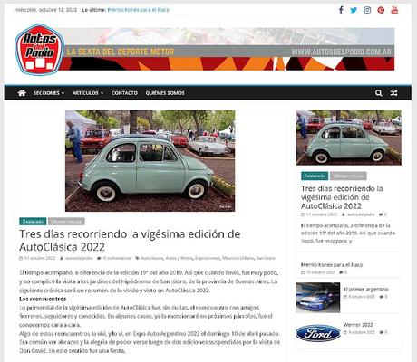This screenshot has height=362, width=417.
Task: Open latest news link Premio Konex para el Flaco
Action: pos(139,10)
